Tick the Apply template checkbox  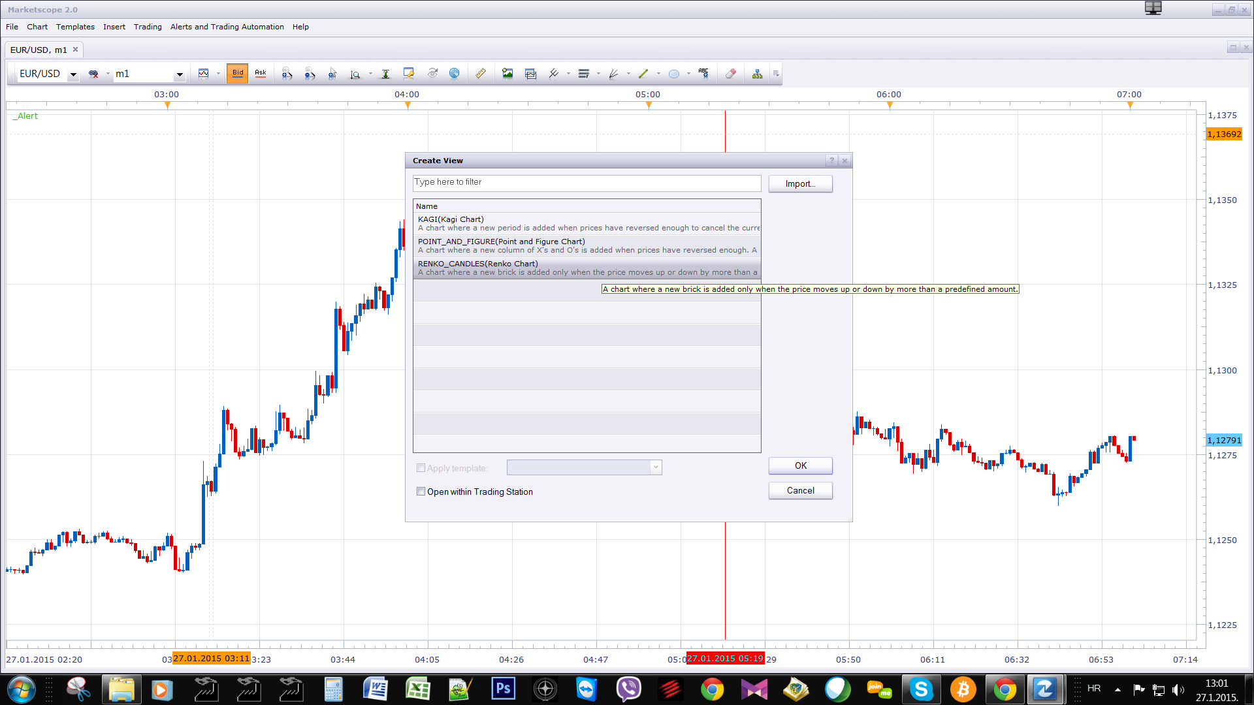click(421, 468)
